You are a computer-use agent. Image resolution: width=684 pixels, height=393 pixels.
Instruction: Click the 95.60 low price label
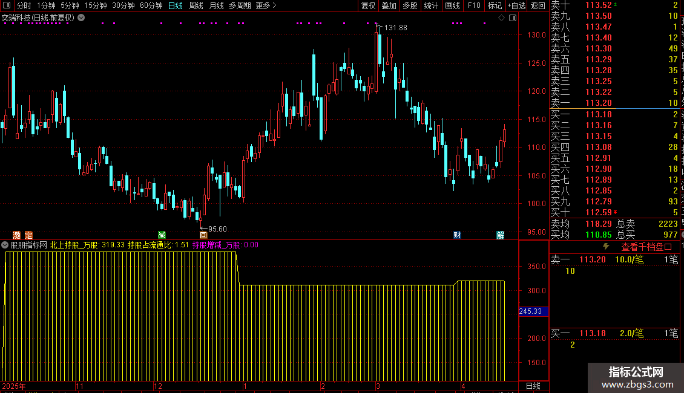pyautogui.click(x=217, y=229)
